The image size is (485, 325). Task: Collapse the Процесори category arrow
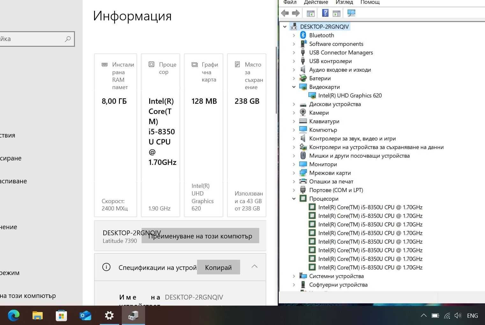[294, 199]
